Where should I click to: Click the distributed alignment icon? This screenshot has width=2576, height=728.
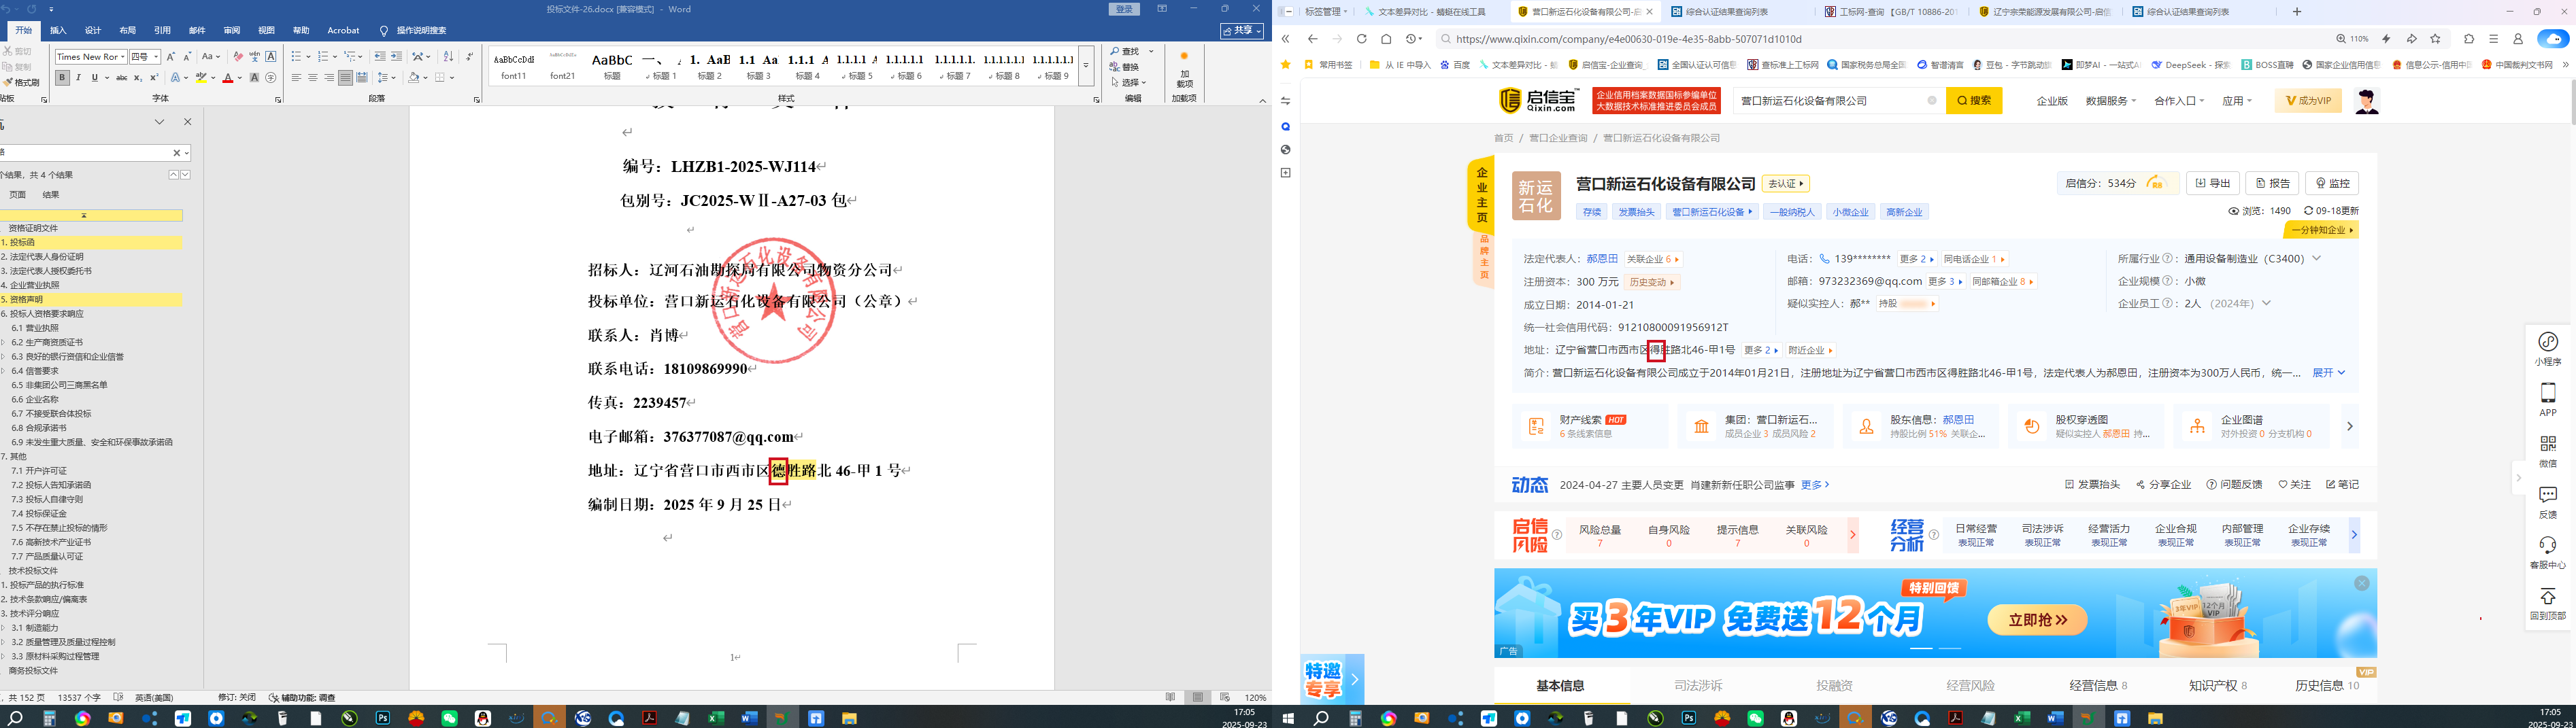(x=362, y=78)
